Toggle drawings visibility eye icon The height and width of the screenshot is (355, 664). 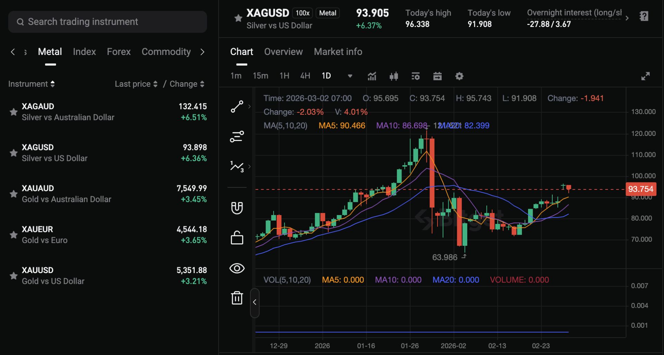[237, 268]
